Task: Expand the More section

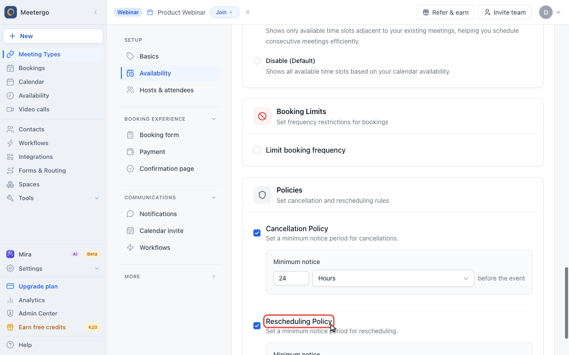Action: [214, 276]
